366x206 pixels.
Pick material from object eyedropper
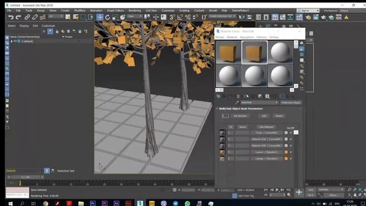(x=237, y=102)
